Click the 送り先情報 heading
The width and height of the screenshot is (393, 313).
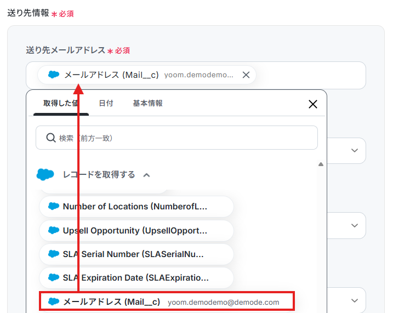tap(28, 13)
